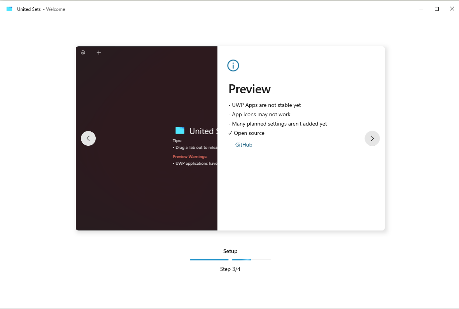The height and width of the screenshot is (309, 459).
Task: Minimize the United Sets window
Action: tap(421, 9)
